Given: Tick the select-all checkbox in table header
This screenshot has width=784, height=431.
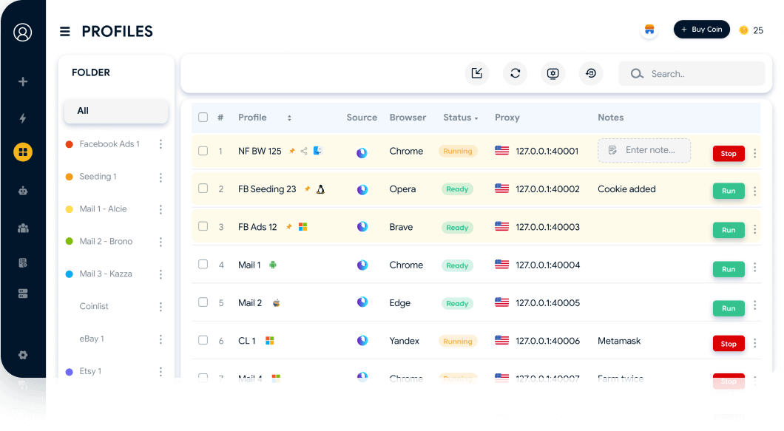Looking at the screenshot, I should tap(203, 118).
